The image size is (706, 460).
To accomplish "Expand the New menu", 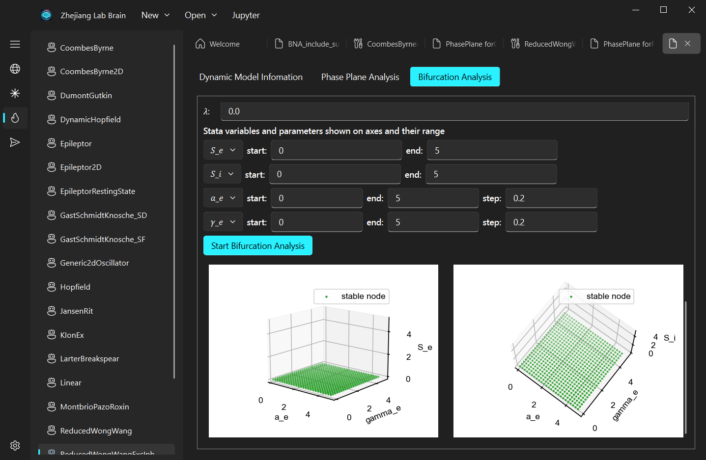I will (x=155, y=15).
